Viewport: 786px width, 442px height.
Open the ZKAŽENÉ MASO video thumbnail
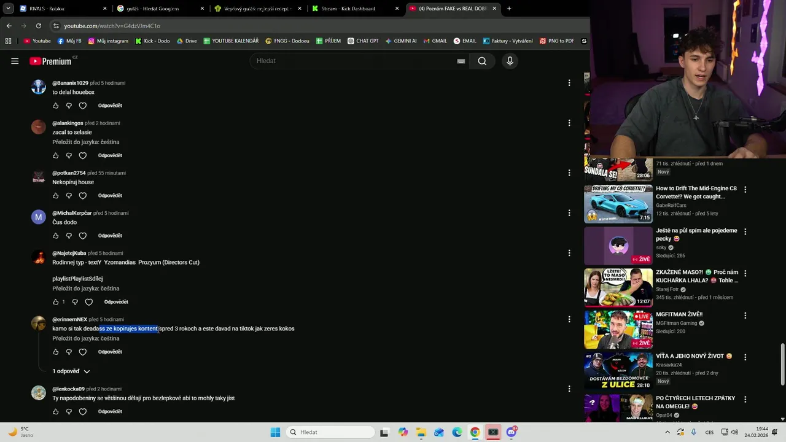click(x=618, y=287)
